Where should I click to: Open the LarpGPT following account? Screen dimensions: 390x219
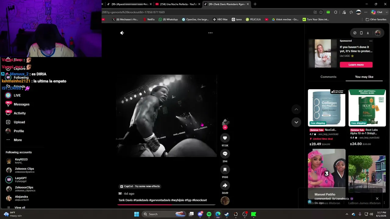[21, 179]
